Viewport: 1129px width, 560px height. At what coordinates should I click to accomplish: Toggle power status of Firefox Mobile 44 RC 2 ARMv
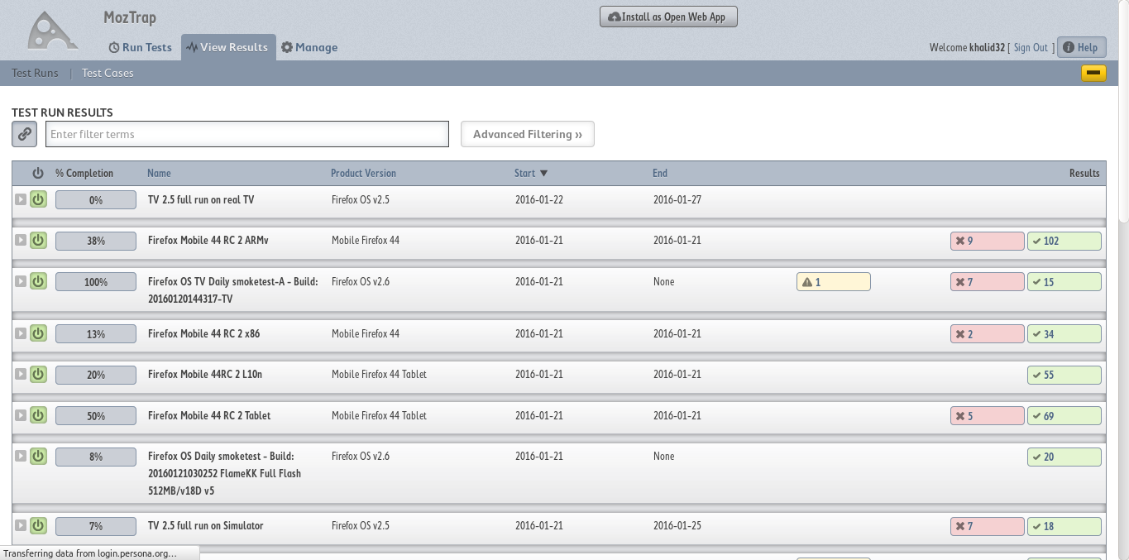38,240
